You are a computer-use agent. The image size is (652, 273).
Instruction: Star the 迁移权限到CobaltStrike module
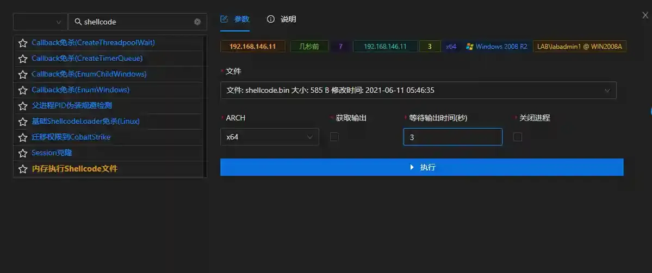23,137
